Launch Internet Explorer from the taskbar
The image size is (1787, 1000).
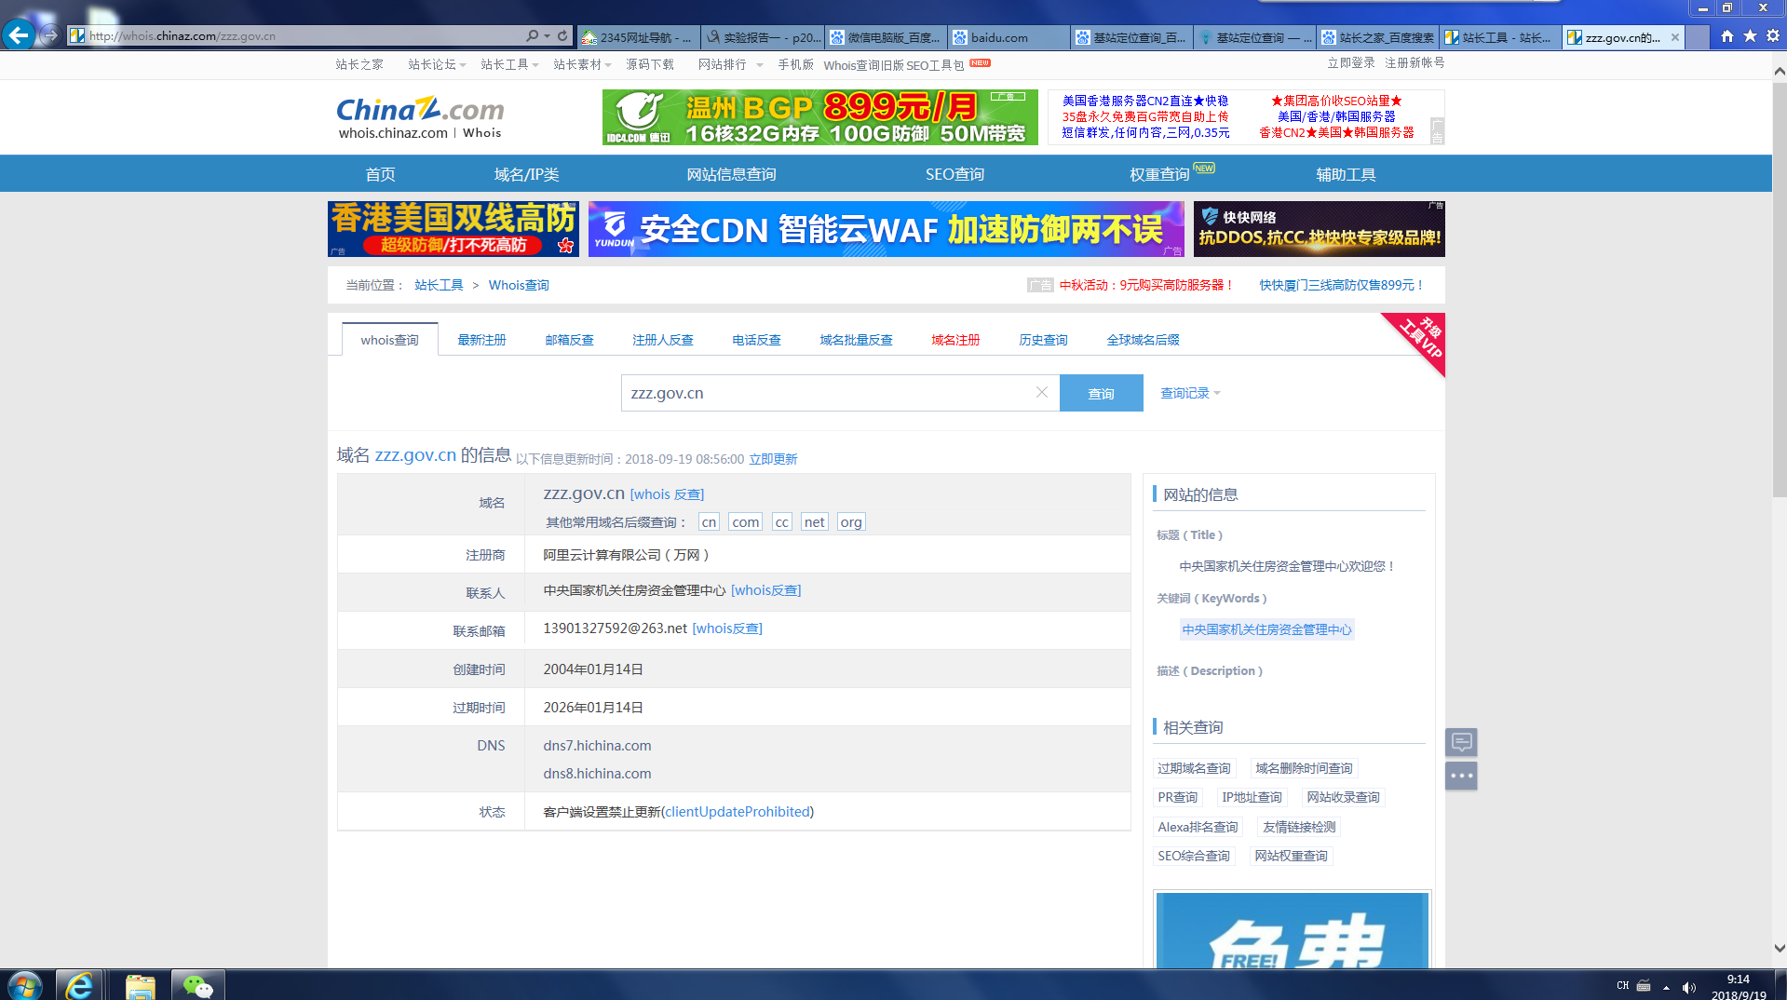point(79,985)
